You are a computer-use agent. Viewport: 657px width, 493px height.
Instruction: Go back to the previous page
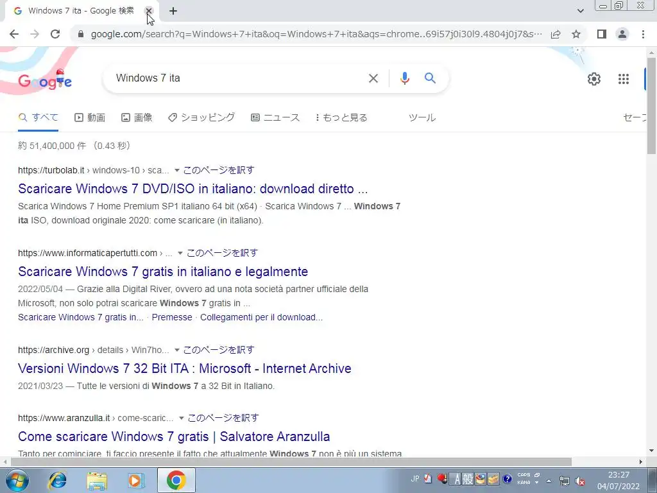[14, 34]
